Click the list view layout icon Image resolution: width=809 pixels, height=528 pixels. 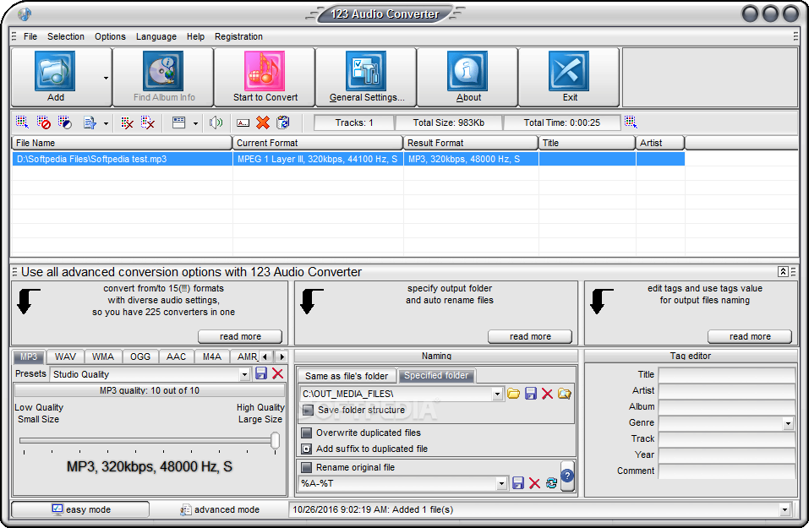click(x=179, y=122)
